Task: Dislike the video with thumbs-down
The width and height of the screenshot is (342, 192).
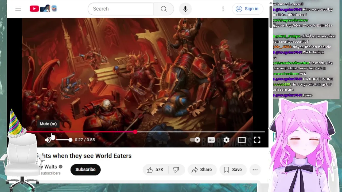Action: (176, 170)
